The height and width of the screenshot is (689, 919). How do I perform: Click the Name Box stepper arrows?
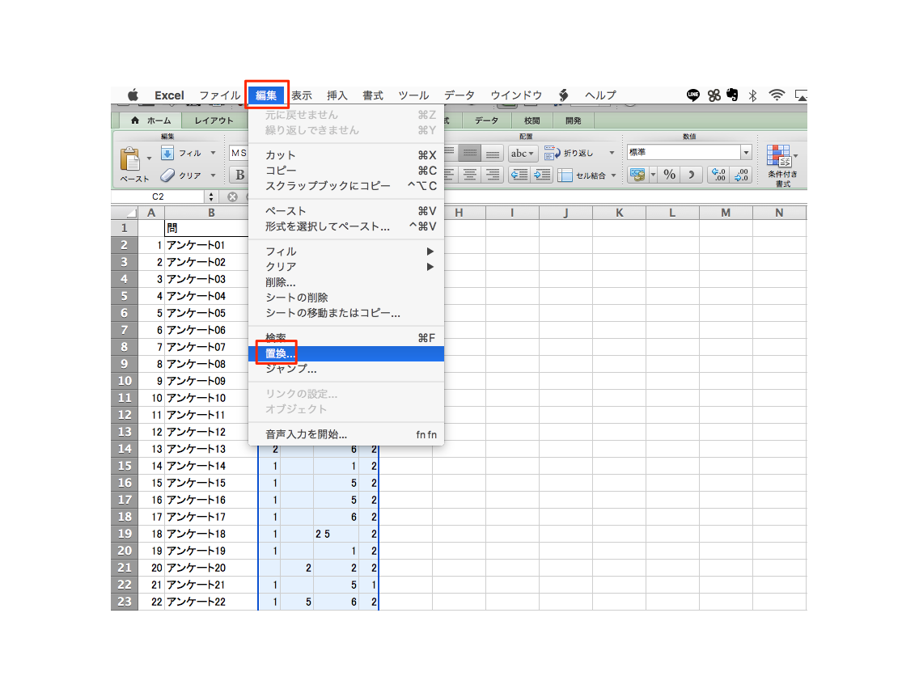click(x=211, y=197)
